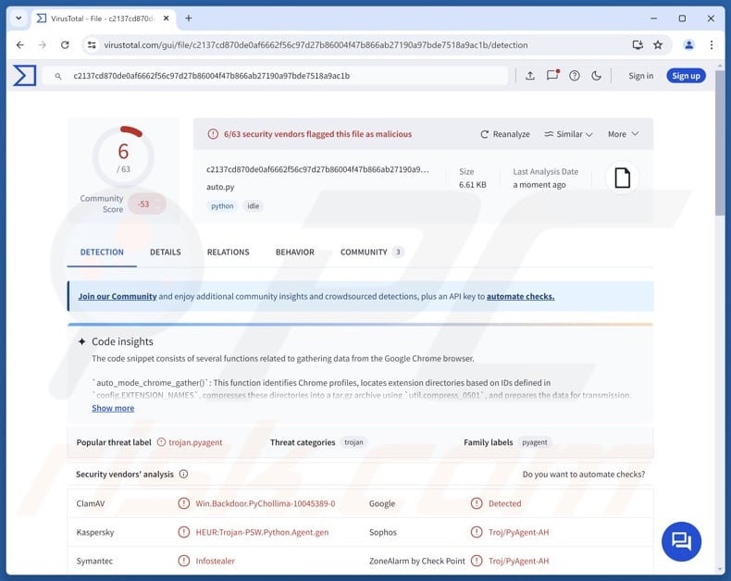The image size is (731, 581).
Task: Click the install app icon in address bar
Action: point(638,44)
